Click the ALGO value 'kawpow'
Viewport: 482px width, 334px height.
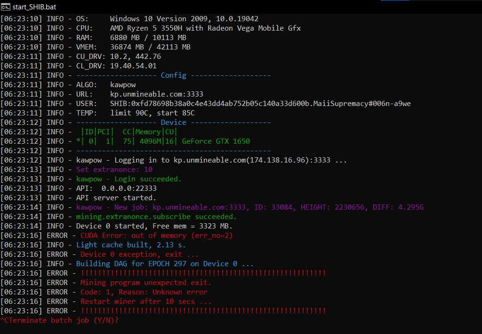(x=123, y=85)
